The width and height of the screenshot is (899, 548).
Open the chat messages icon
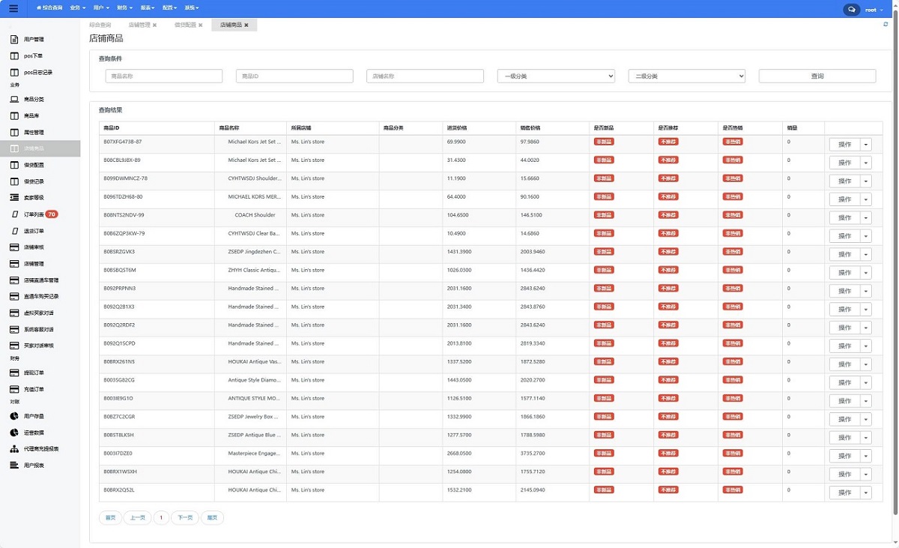[x=851, y=10]
